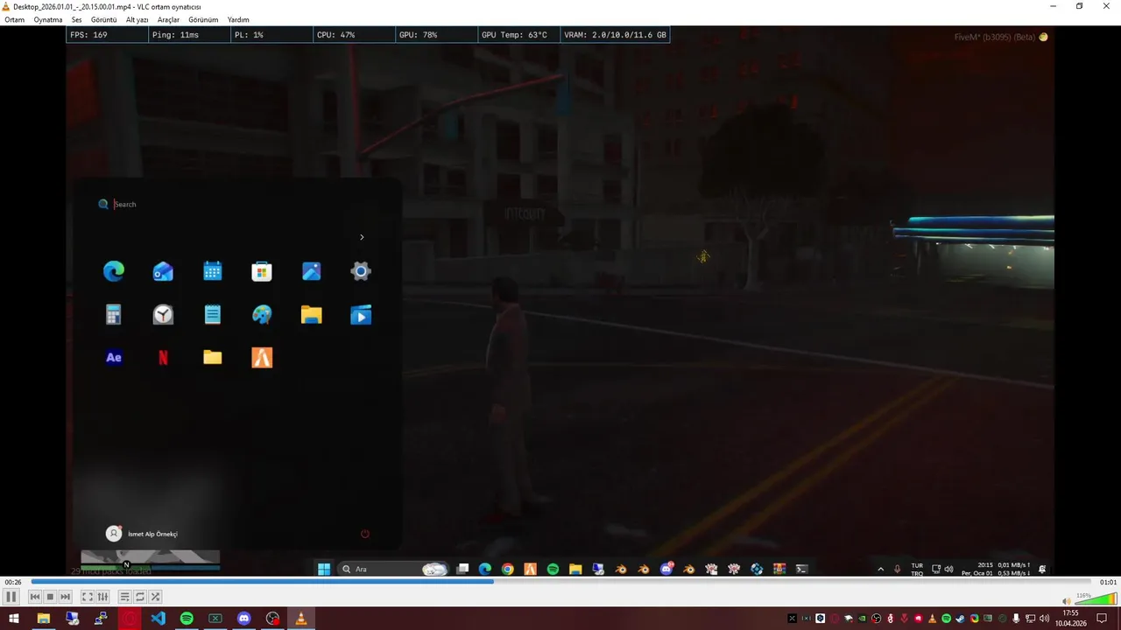Open the 17:55 clock and date
1121x630 pixels.
tap(1070, 619)
